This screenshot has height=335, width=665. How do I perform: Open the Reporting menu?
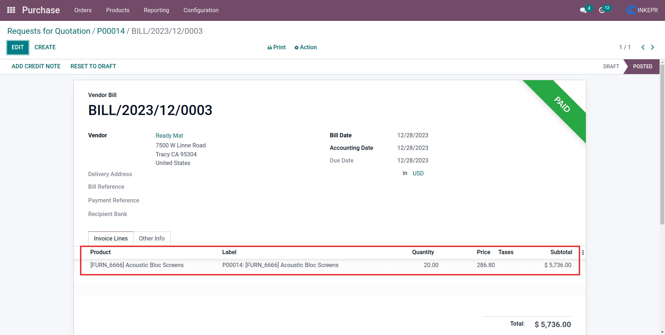[157, 10]
